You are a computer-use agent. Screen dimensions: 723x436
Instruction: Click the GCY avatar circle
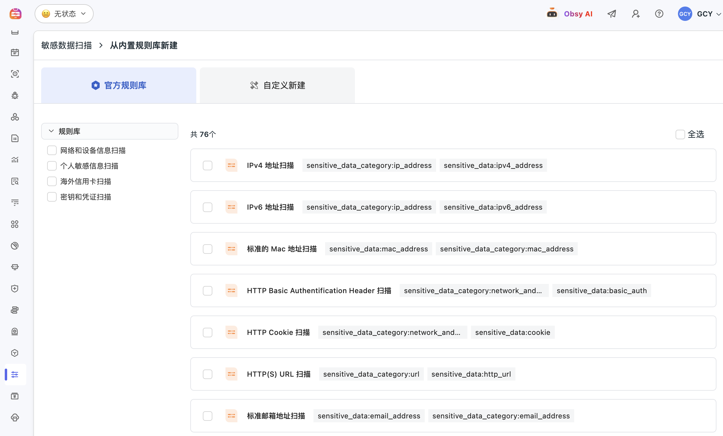click(685, 14)
